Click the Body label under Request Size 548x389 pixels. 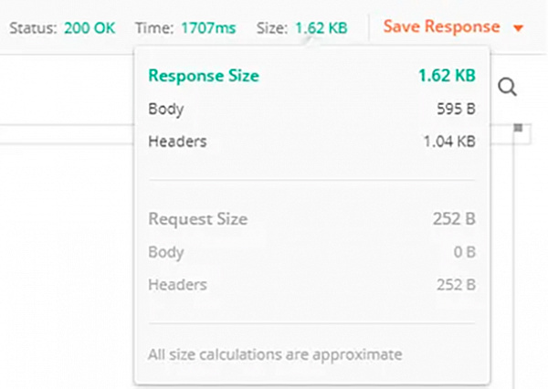pyautogui.click(x=165, y=252)
